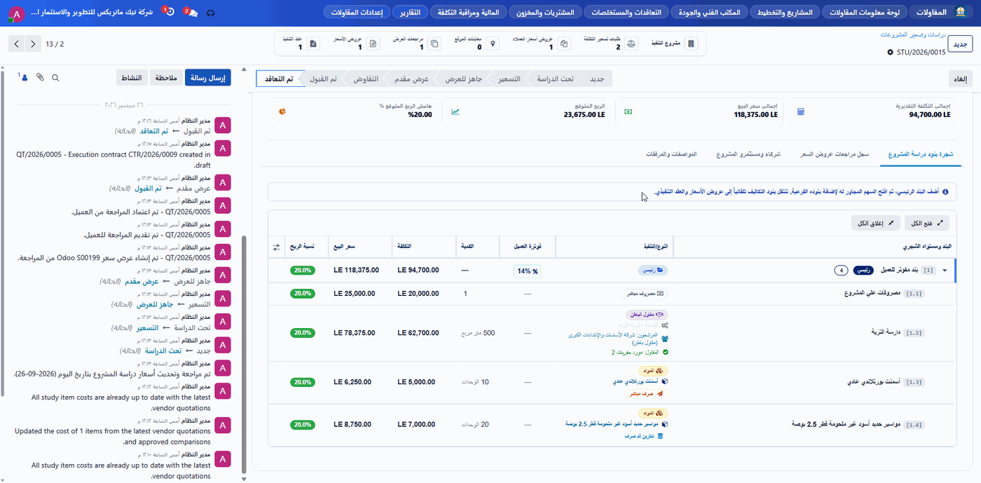Open the مشروع التنفيذ building icon
Image resolution: width=981 pixels, height=483 pixels.
click(692, 43)
